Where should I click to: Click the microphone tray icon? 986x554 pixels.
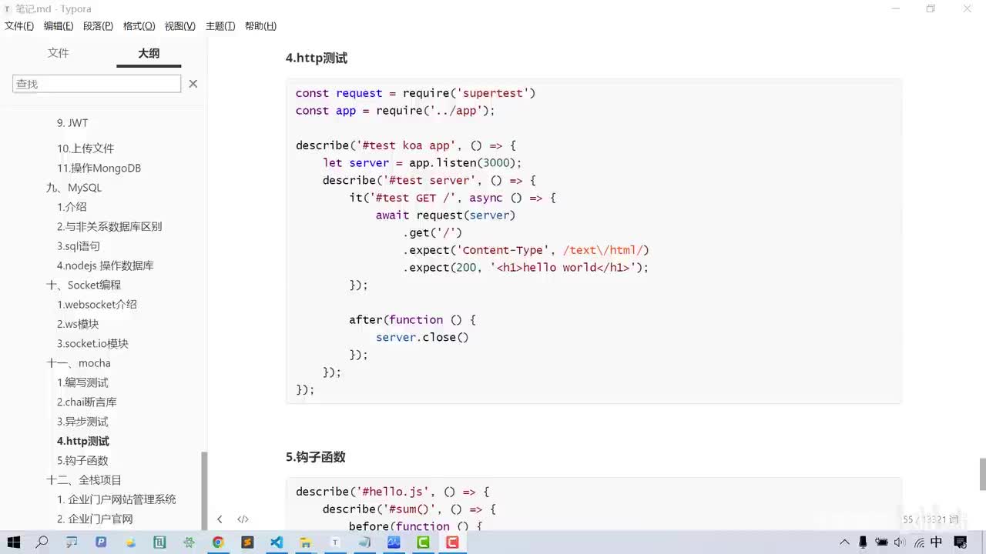864,542
